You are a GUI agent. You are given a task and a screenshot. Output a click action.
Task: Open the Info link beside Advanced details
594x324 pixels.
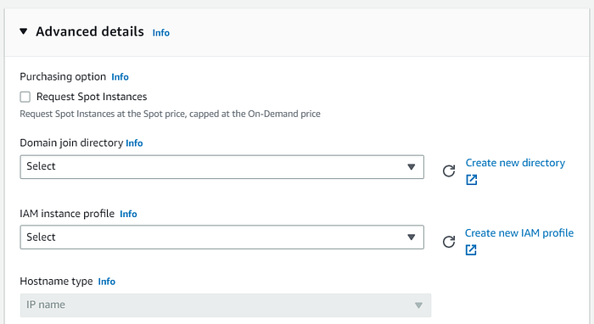click(161, 33)
